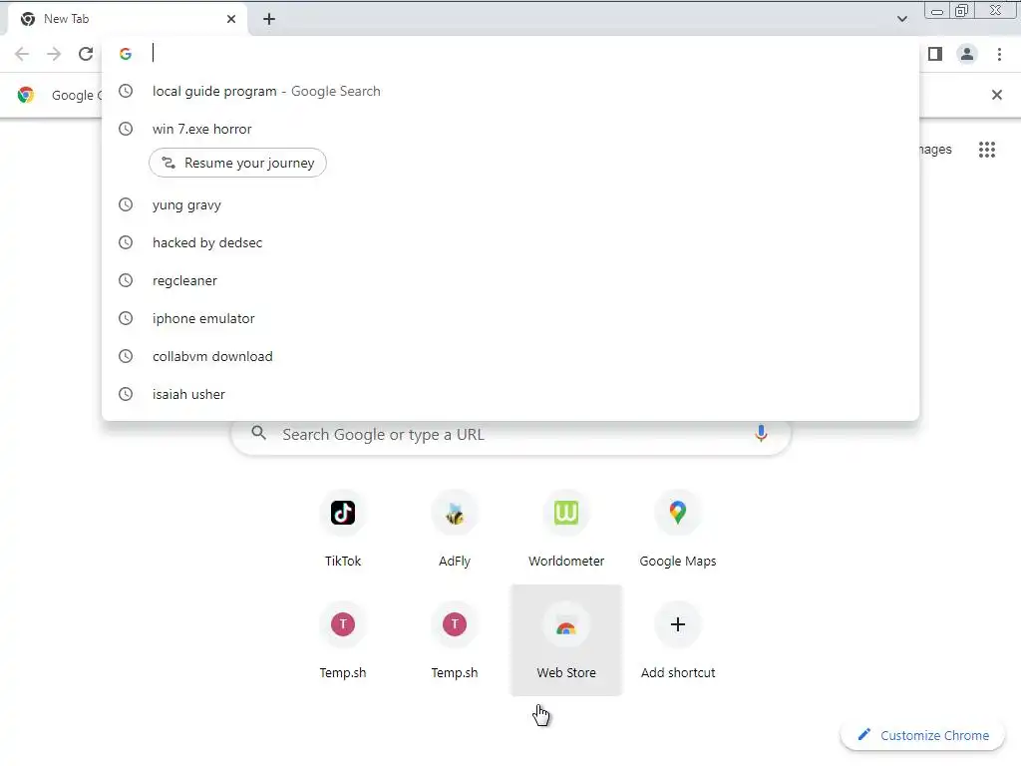The width and height of the screenshot is (1021, 766).
Task: Open the TikTok shortcut
Action: [x=343, y=529]
